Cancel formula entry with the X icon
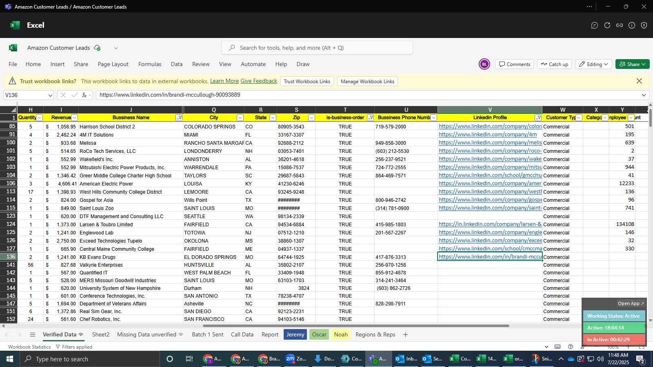This screenshot has width=653, height=367. point(63,95)
